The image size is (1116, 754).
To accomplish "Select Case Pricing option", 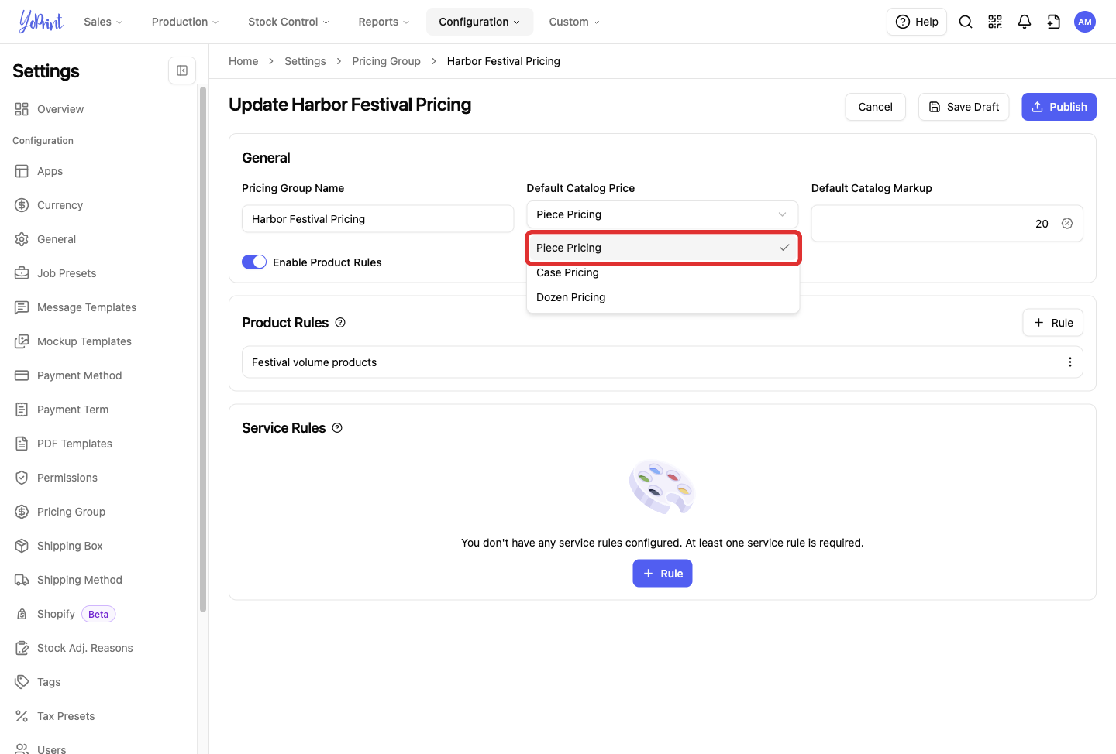I will click(663, 272).
